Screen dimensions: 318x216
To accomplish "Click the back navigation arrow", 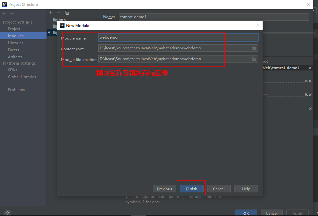I will click(x=4, y=13).
